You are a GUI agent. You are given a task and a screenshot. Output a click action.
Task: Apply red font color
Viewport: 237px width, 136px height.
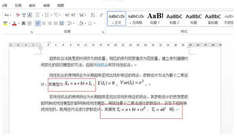click(x=14, y=23)
